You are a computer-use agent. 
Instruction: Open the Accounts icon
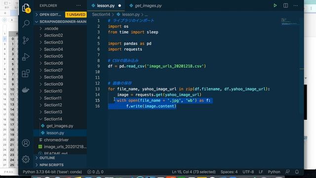point(26,143)
